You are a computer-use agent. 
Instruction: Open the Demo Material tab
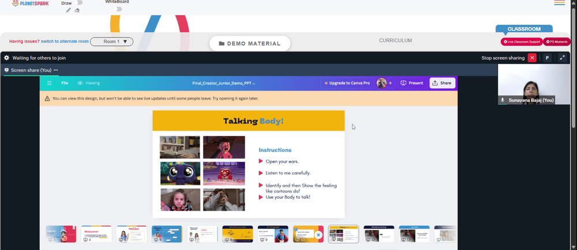[250, 43]
